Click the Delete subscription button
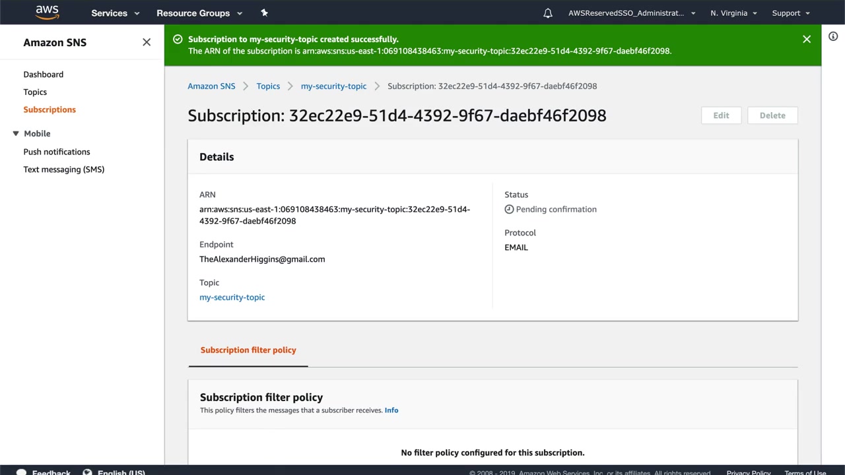845x475 pixels. tap(772, 115)
